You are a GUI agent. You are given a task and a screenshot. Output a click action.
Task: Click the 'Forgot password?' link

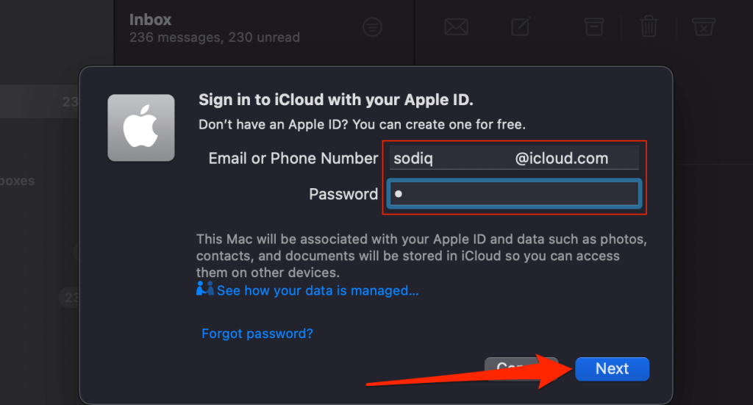[257, 334]
